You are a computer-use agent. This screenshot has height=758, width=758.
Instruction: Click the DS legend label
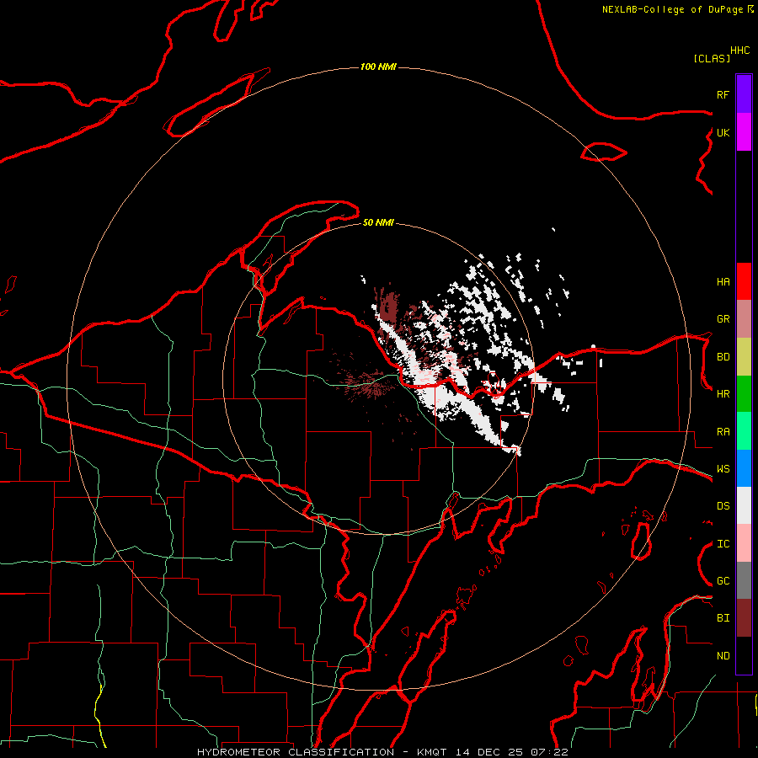point(723,506)
